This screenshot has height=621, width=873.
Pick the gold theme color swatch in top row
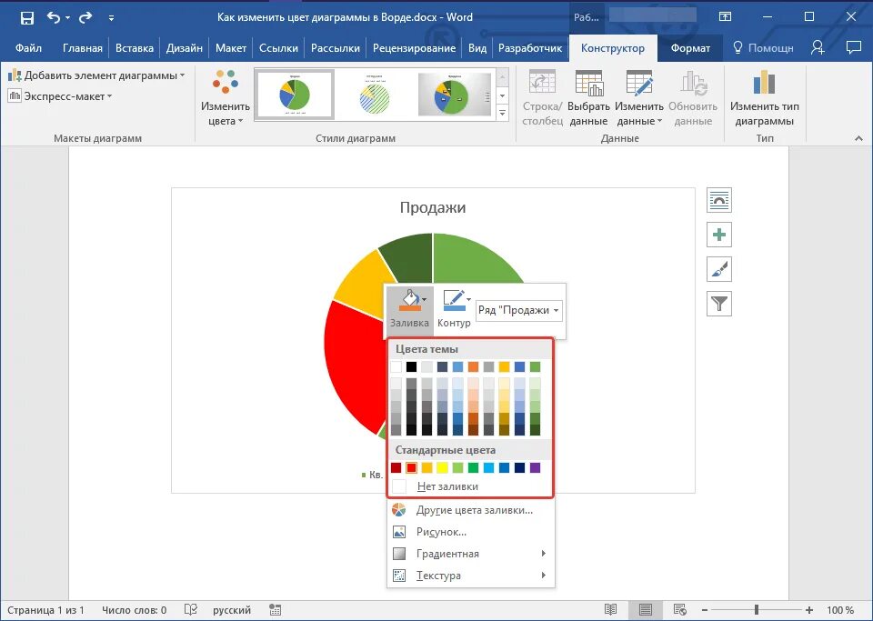504,366
